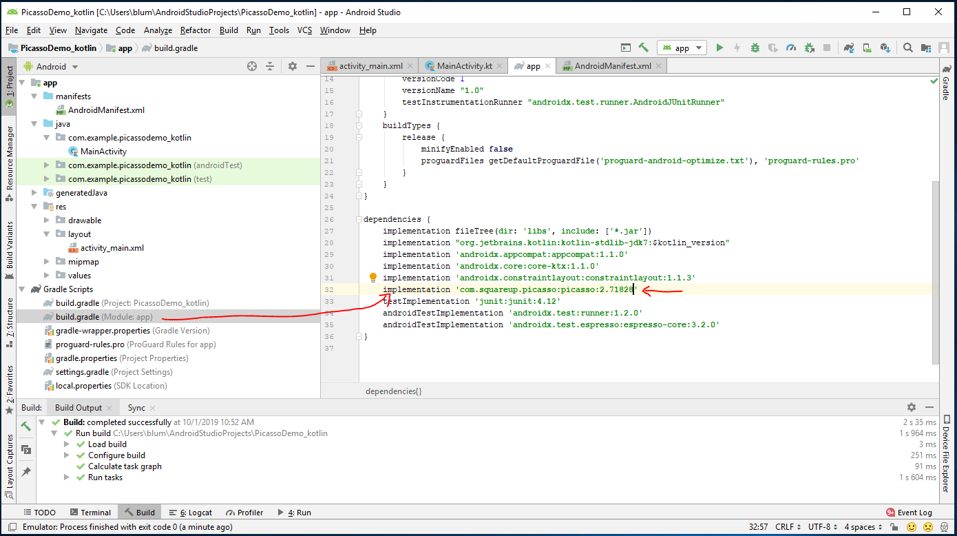Click the Make Project hammer in the top toolbar
The image size is (957, 536).
tap(644, 48)
